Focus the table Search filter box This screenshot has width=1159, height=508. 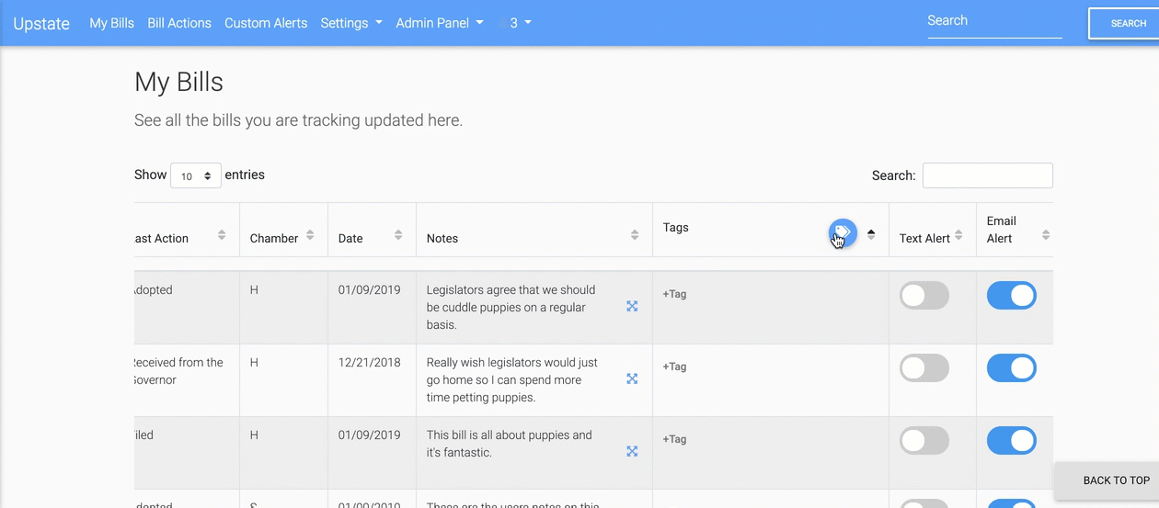pos(987,175)
